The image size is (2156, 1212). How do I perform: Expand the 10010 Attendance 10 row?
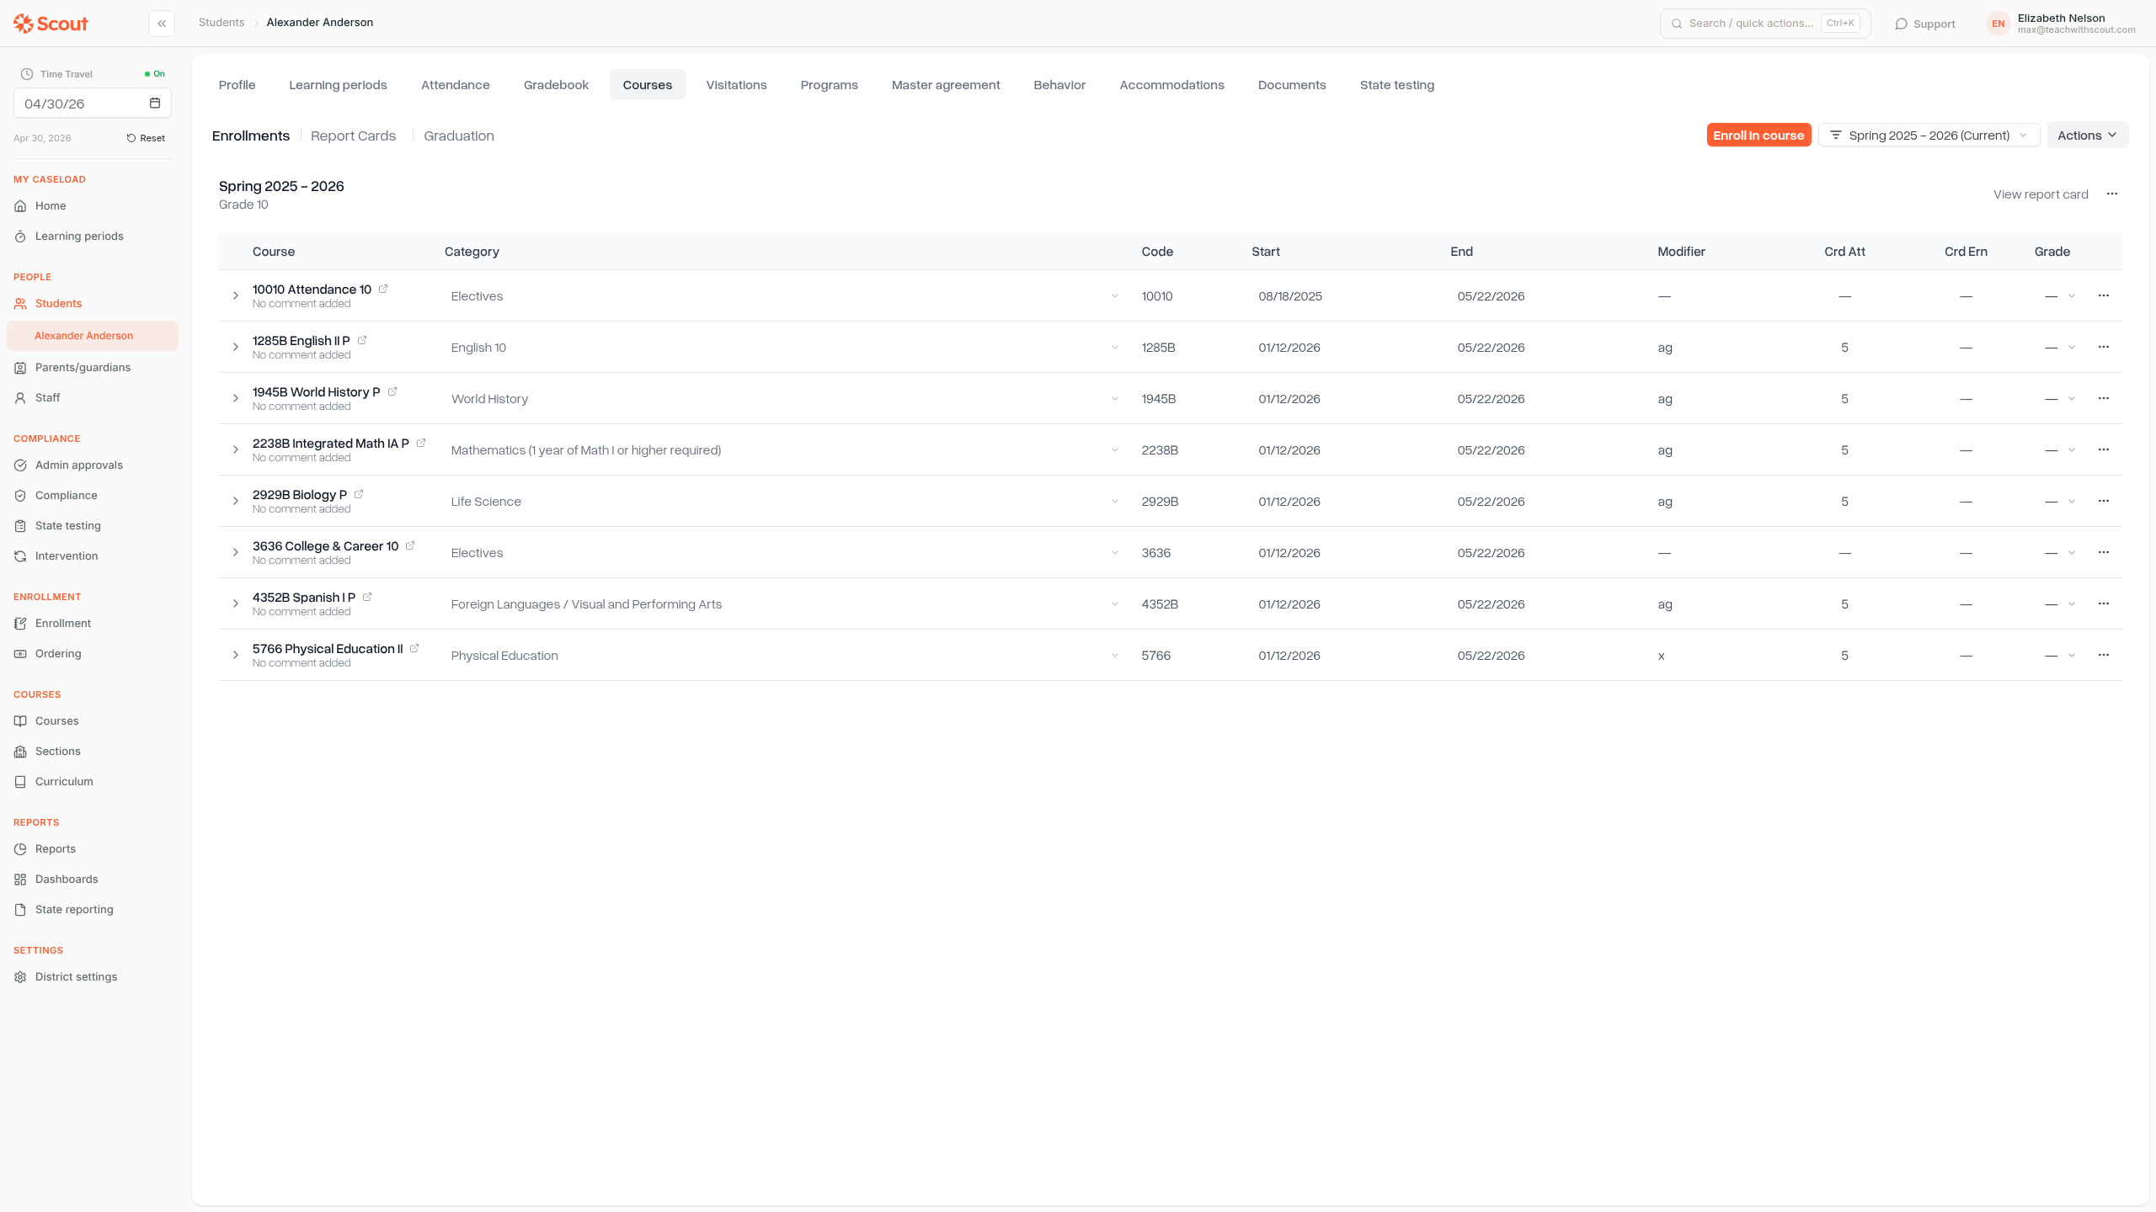[236, 295]
